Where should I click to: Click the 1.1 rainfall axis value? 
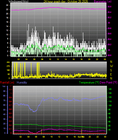tap(10, 90)
